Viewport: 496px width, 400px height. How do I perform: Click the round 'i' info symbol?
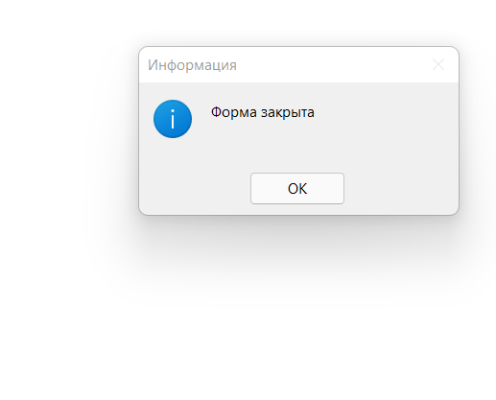coord(173,119)
